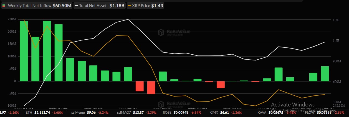Click the 250M left axis label

pos(12,19)
